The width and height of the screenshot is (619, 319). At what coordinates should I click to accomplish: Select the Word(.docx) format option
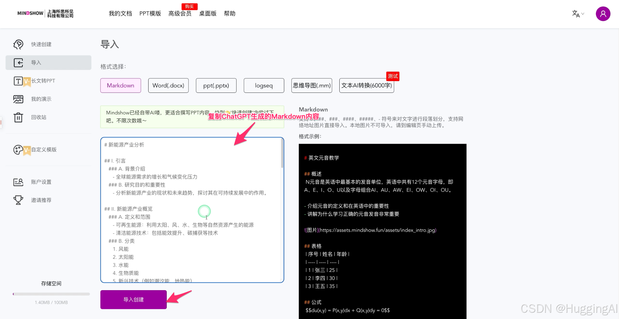point(168,85)
